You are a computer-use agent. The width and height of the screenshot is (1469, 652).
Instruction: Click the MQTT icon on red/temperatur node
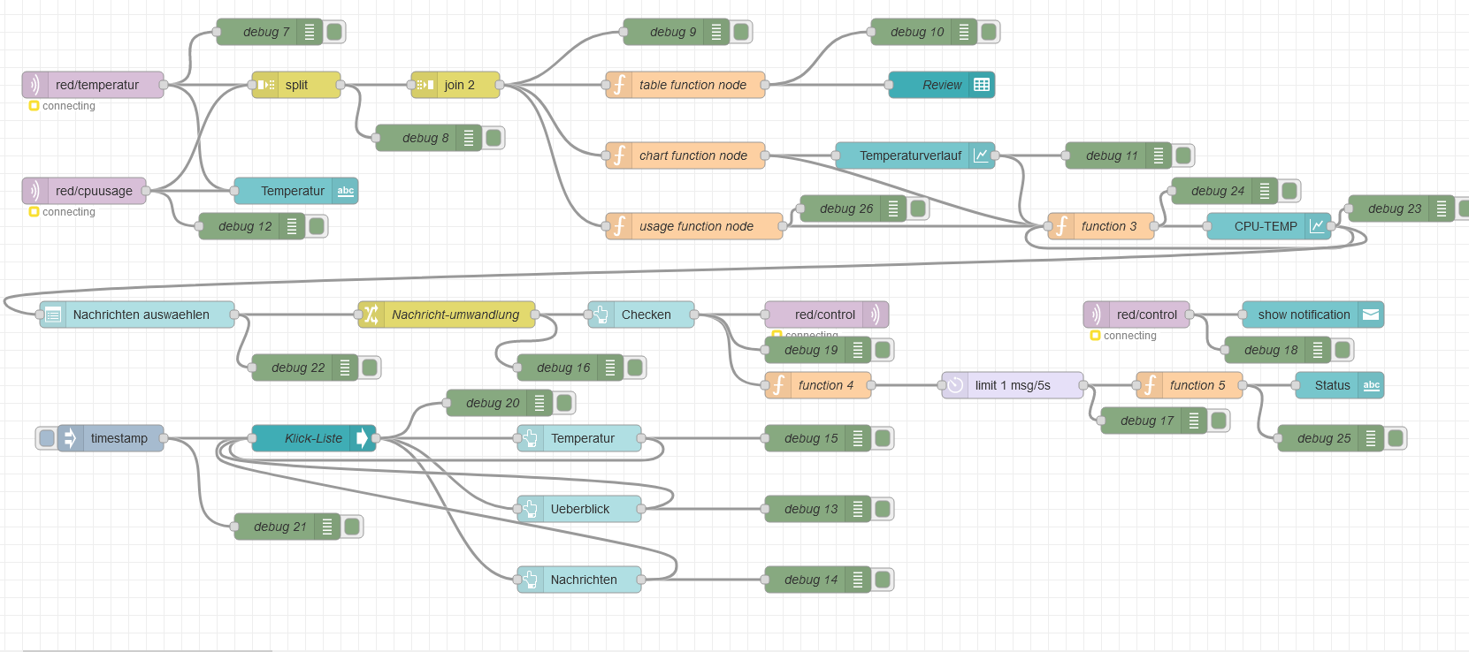coord(35,85)
